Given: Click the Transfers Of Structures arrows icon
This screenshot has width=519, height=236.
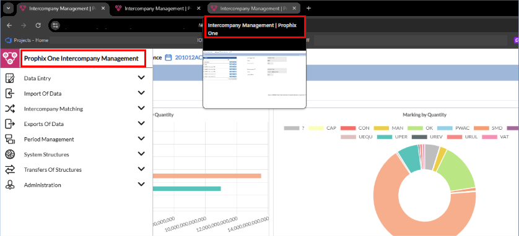Looking at the screenshot, I should coord(10,170).
